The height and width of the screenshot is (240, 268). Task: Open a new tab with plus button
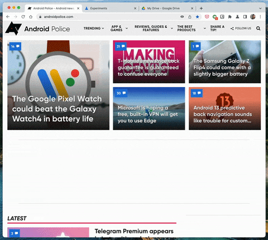point(201,8)
